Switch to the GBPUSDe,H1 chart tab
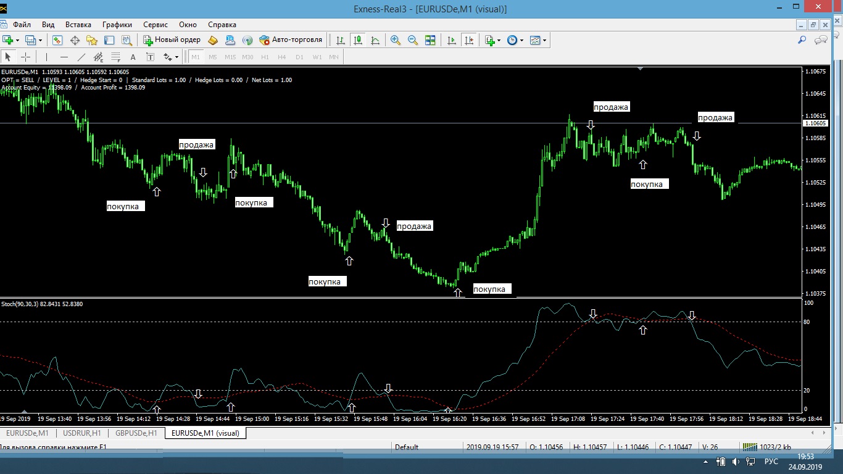Viewport: 843px width, 474px height. [x=136, y=433]
